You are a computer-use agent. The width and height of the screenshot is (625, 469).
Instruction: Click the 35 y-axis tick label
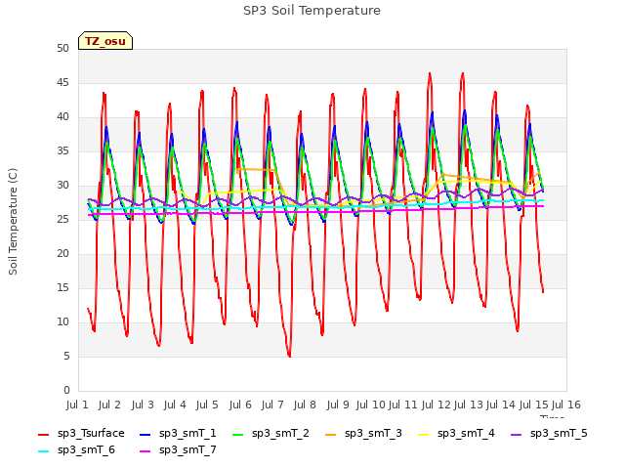pyautogui.click(x=62, y=150)
